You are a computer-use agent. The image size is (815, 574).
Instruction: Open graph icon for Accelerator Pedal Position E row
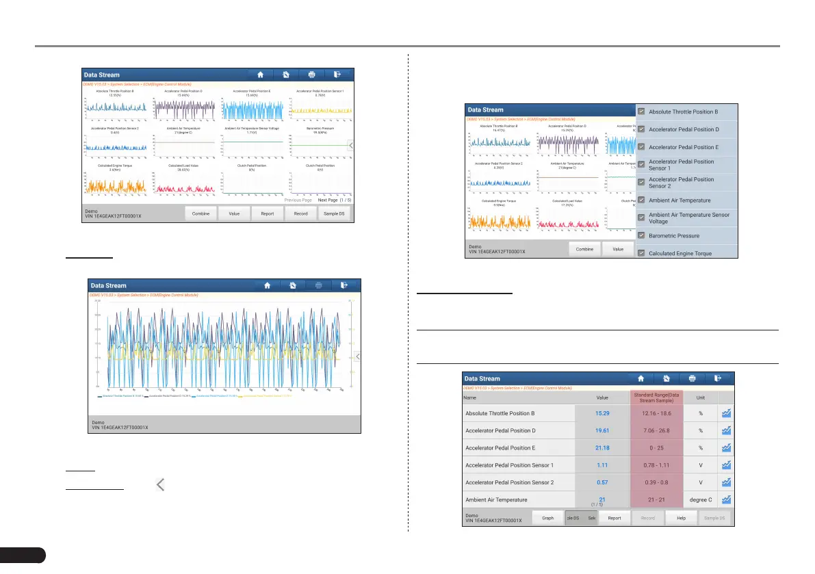pos(726,447)
